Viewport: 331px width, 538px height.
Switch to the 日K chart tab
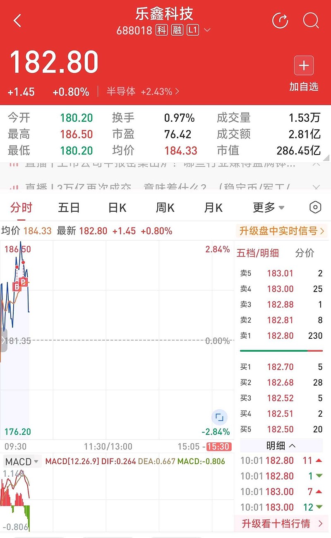pos(117,207)
